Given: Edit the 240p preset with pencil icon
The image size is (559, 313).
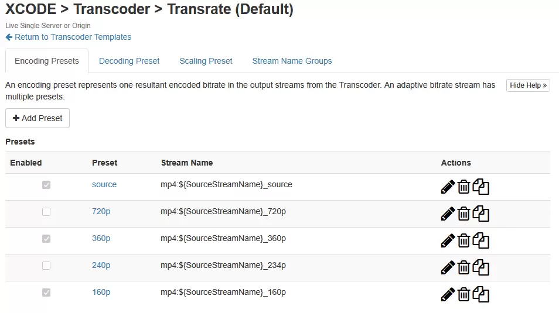Looking at the screenshot, I should point(448,267).
